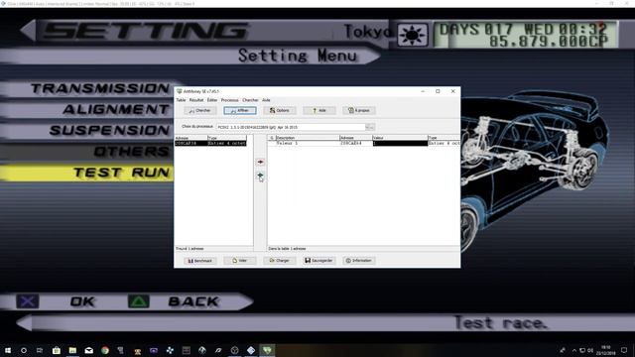Click the taskbar clock and date

pyautogui.click(x=605, y=350)
